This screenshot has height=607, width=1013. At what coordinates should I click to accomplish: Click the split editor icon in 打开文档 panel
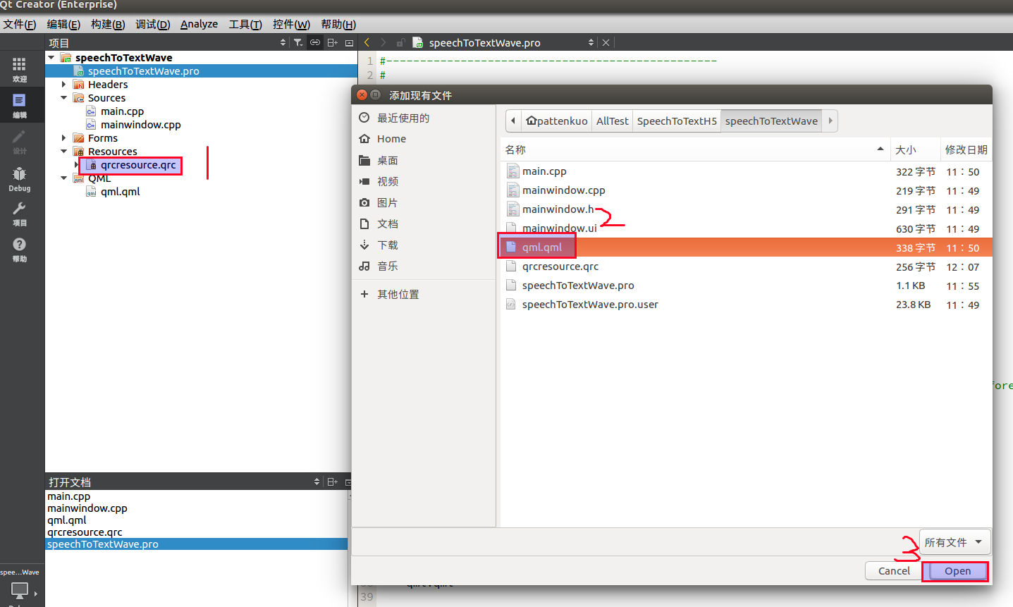[331, 482]
